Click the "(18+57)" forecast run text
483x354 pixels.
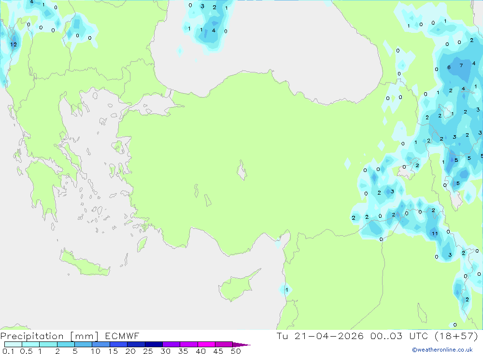tap(456, 336)
